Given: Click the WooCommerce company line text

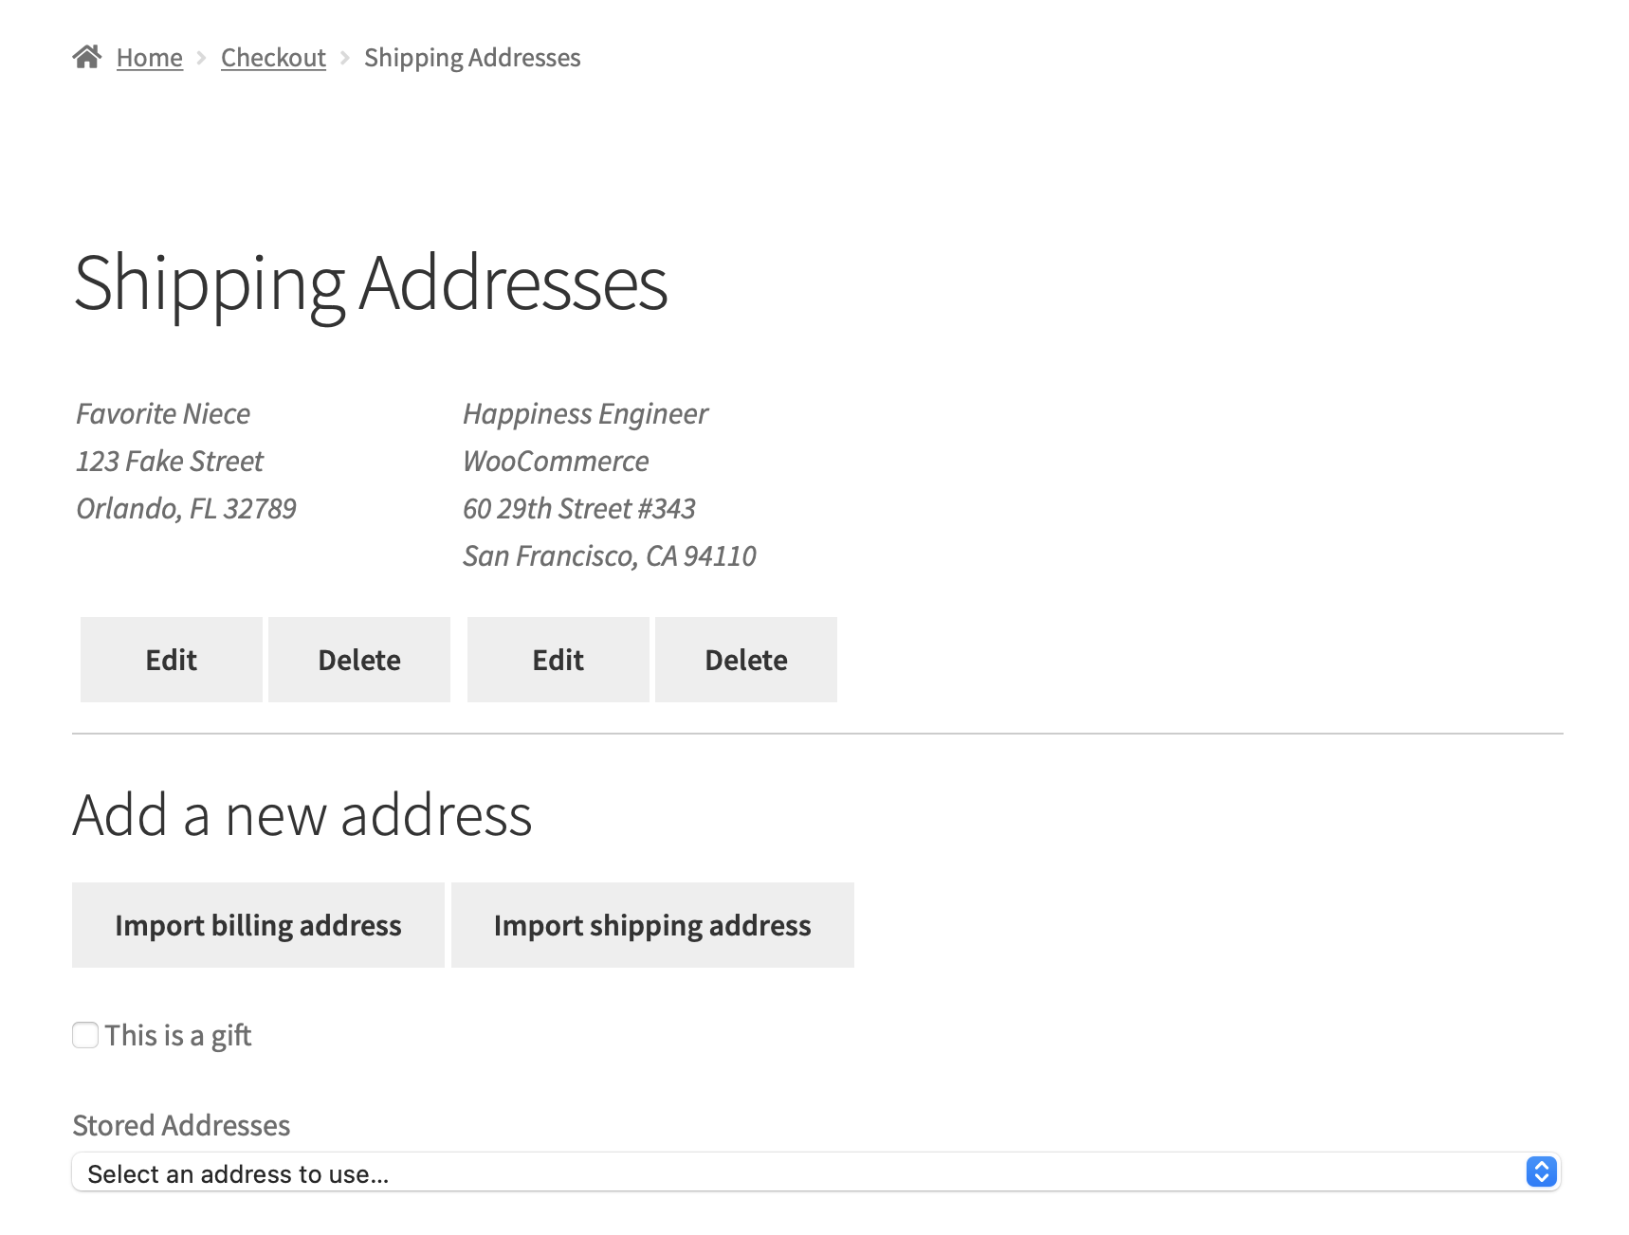Looking at the screenshot, I should (555, 461).
